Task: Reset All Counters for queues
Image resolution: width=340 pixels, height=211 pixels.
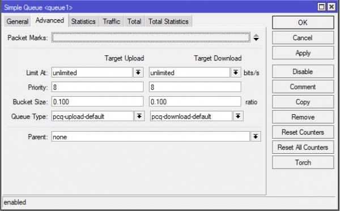Action: point(303,148)
